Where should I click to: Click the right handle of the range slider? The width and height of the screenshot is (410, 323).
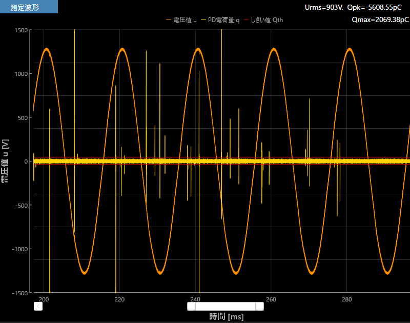click(259, 306)
